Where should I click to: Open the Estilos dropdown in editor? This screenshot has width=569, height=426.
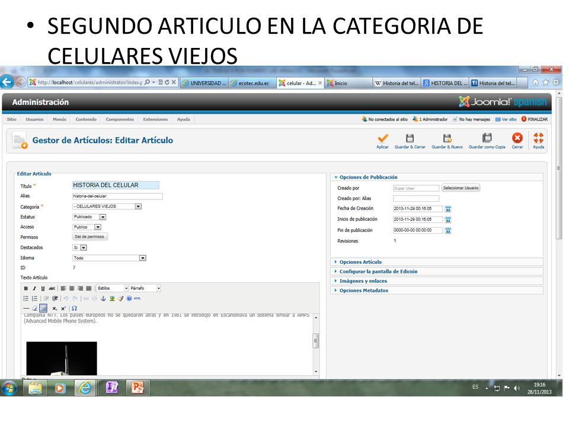point(112,288)
